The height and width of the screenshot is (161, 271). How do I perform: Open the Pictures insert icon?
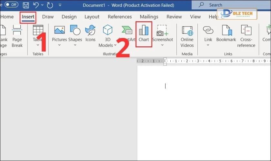pyautogui.click(x=59, y=31)
